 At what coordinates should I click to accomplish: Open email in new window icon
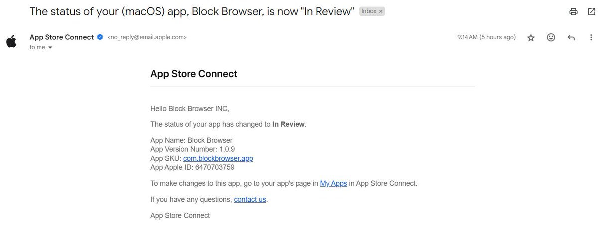pos(591,12)
